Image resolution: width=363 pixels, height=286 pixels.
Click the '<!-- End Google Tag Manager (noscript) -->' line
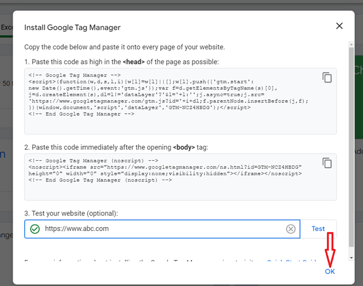[100, 180]
